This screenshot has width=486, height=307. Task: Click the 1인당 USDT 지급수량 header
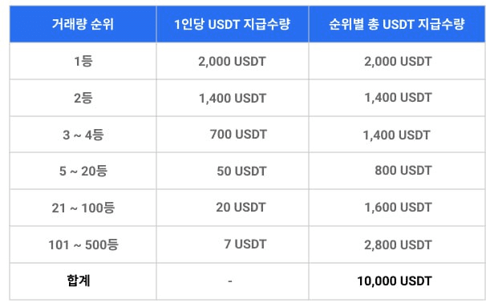232,24
